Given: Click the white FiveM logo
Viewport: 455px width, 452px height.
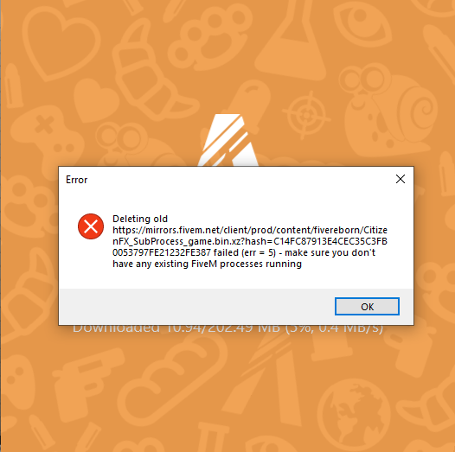Looking at the screenshot, I should coord(228,140).
